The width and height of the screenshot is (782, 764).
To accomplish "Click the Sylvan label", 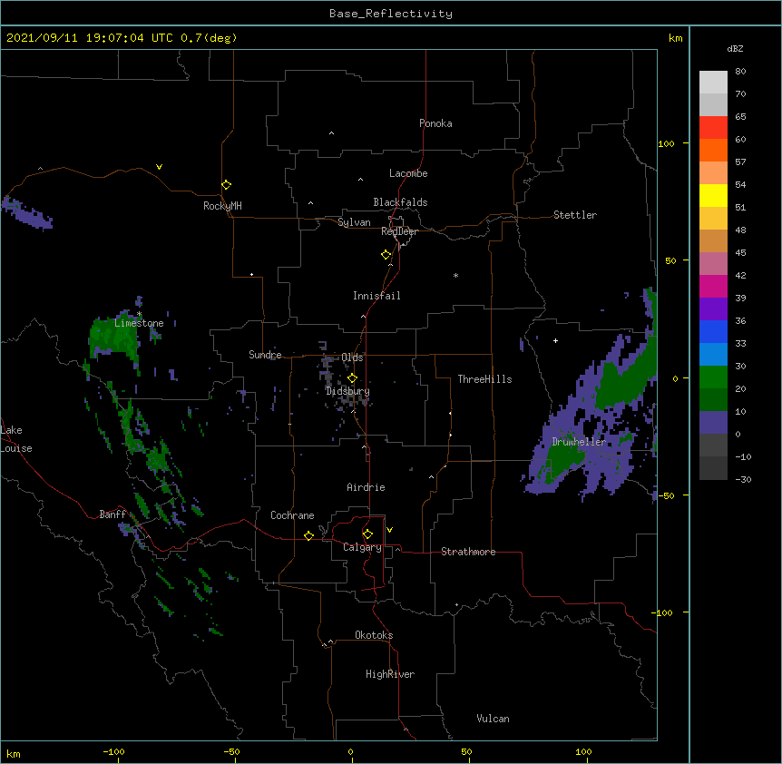I will point(354,222).
